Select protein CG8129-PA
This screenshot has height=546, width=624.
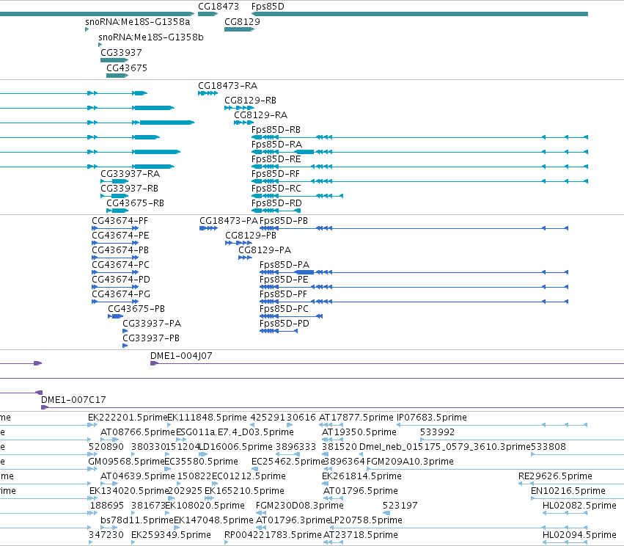[265, 250]
